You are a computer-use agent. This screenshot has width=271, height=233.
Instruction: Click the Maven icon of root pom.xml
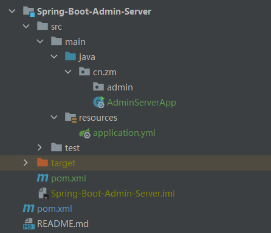coord(29,208)
